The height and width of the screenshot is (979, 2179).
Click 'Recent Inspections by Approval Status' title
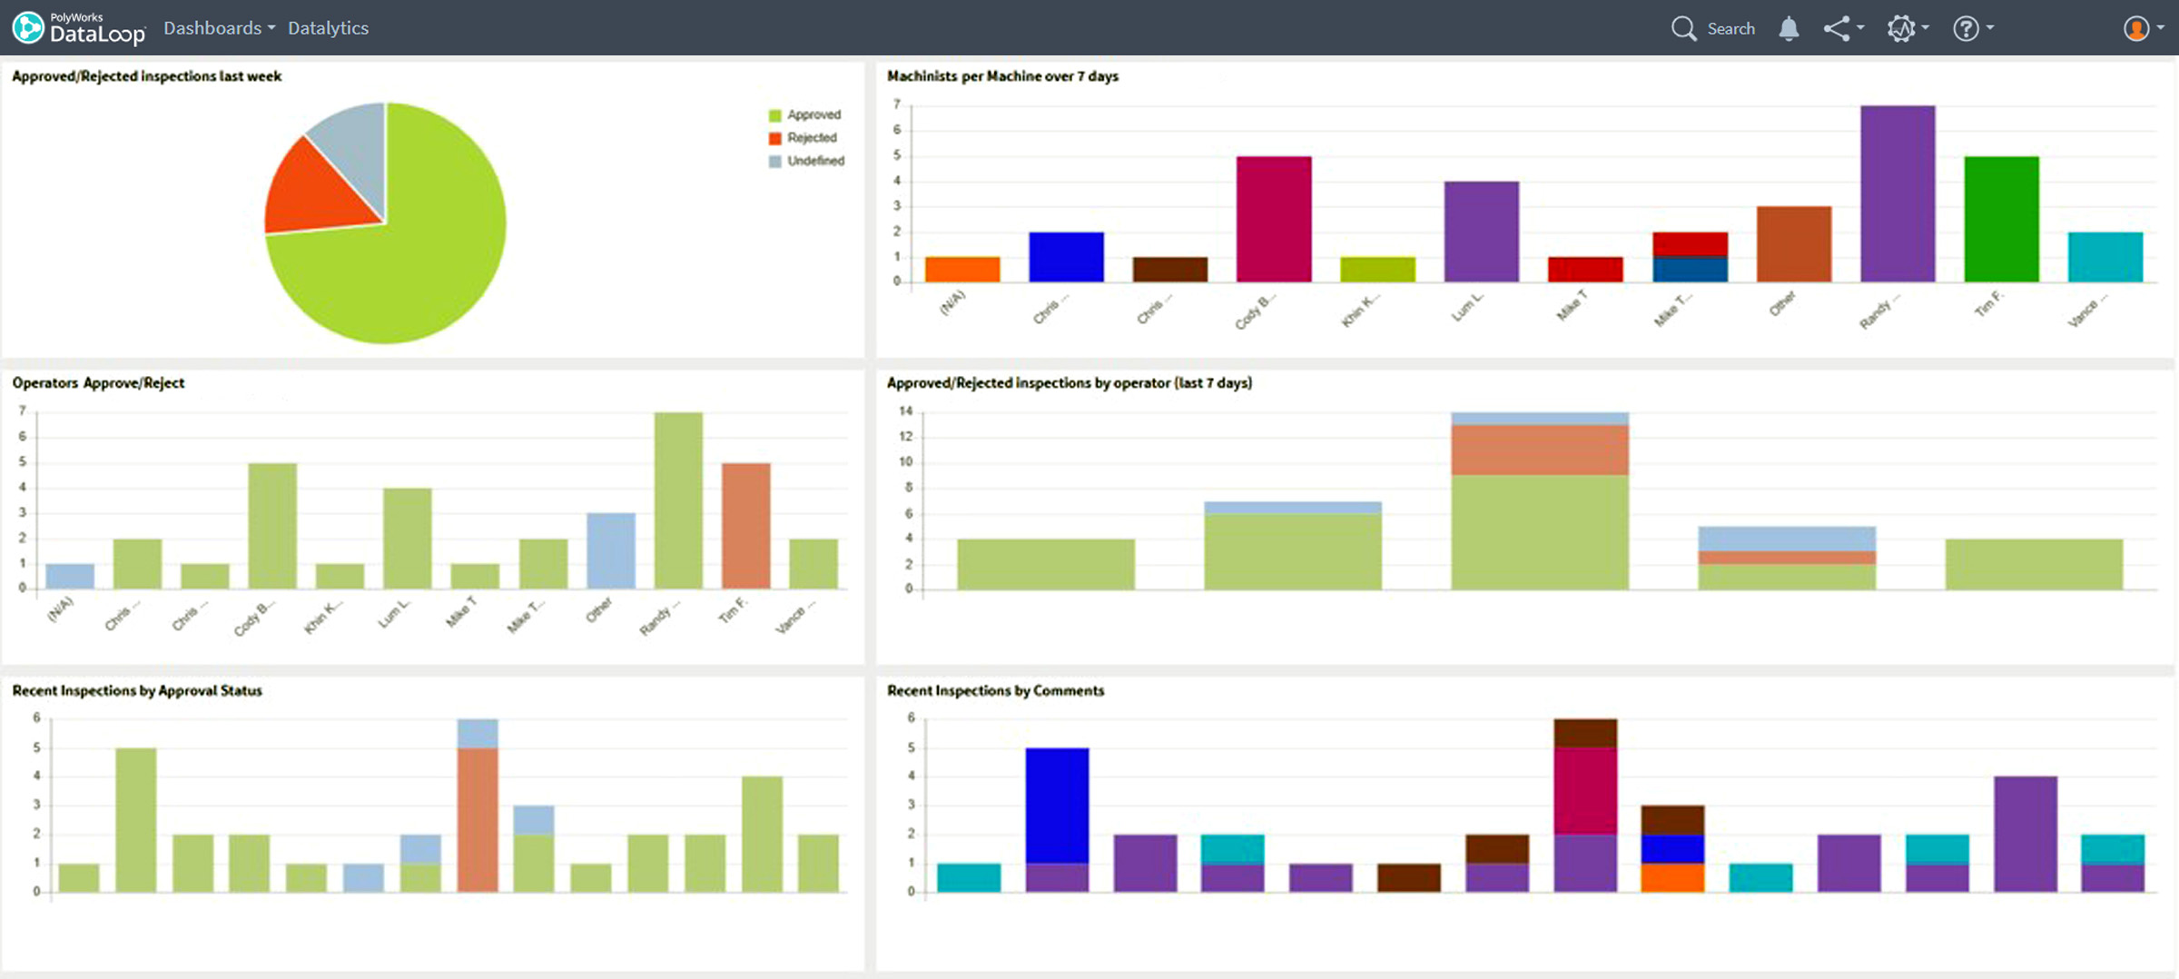coord(137,690)
